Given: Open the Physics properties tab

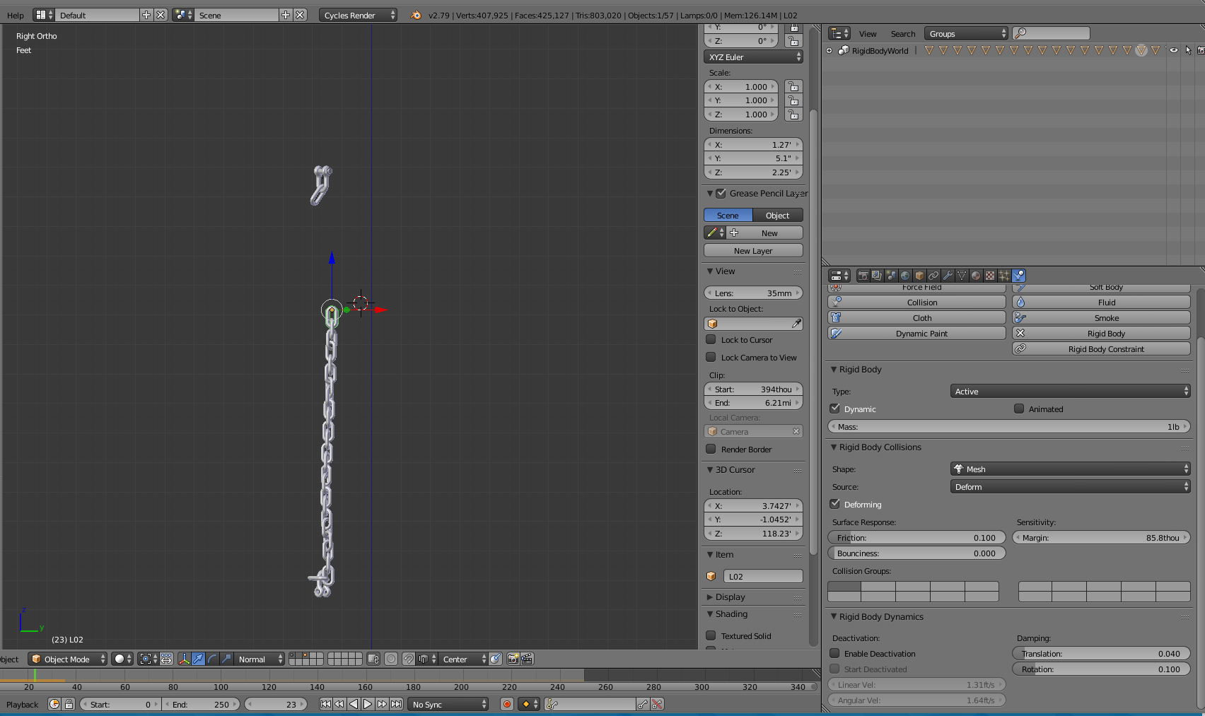Looking at the screenshot, I should 1018,276.
